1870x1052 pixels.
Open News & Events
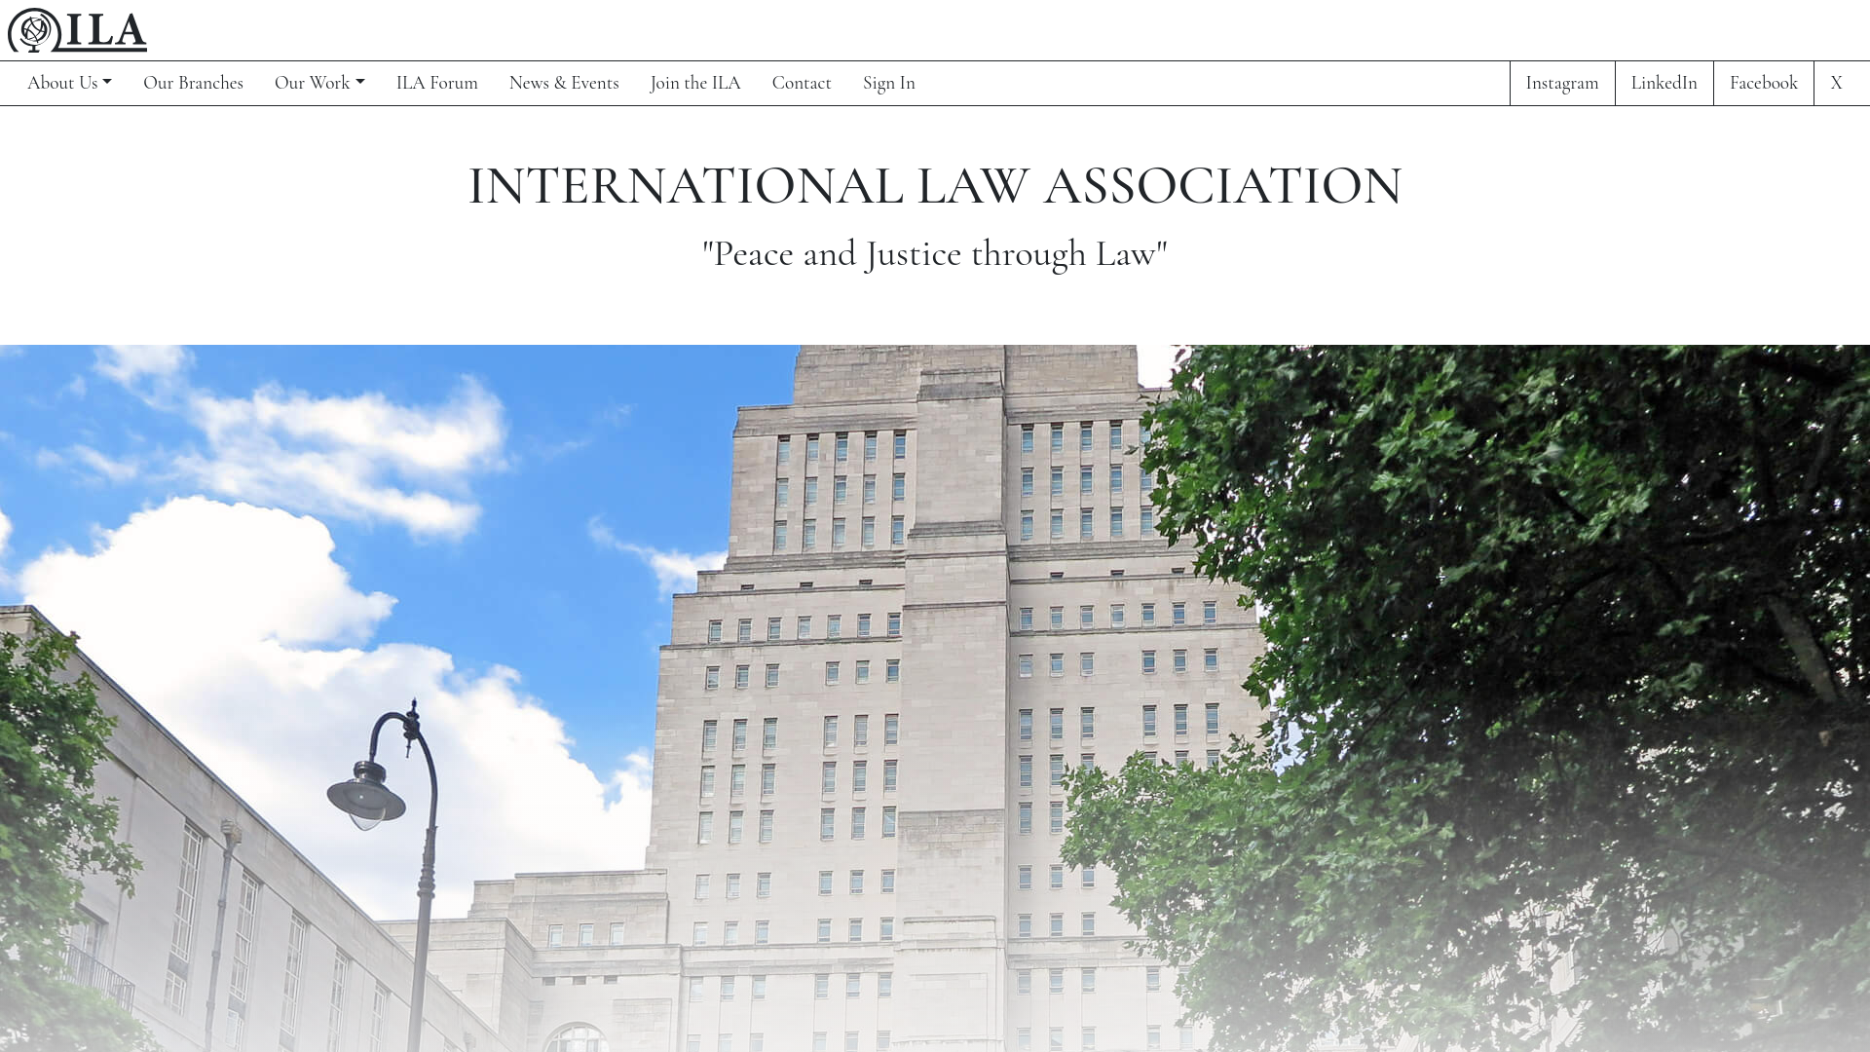coord(564,83)
